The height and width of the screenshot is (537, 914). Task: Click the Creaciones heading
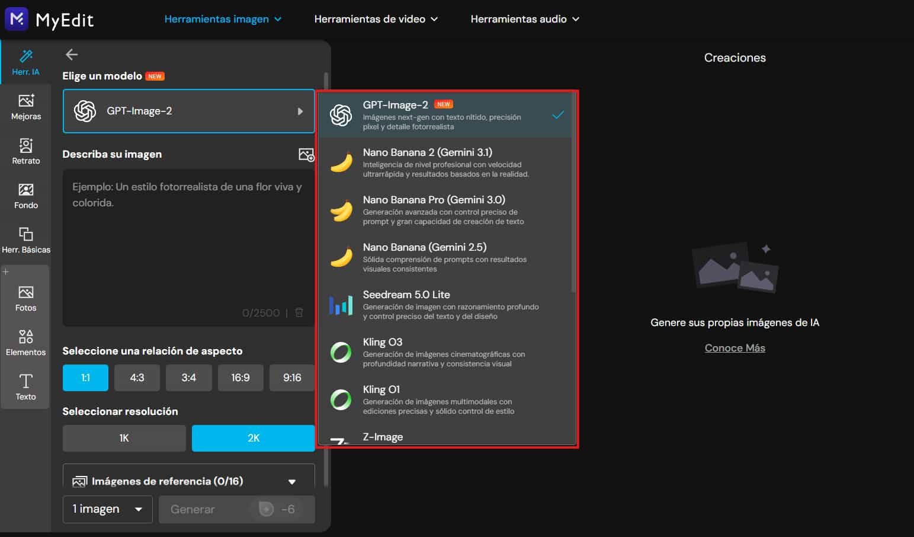(x=735, y=57)
